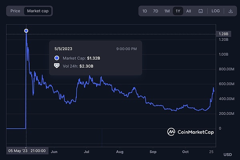This screenshot has width=240, height=160.
Task: Click the peak data point marker on chart
Action: pyautogui.click(x=26, y=31)
